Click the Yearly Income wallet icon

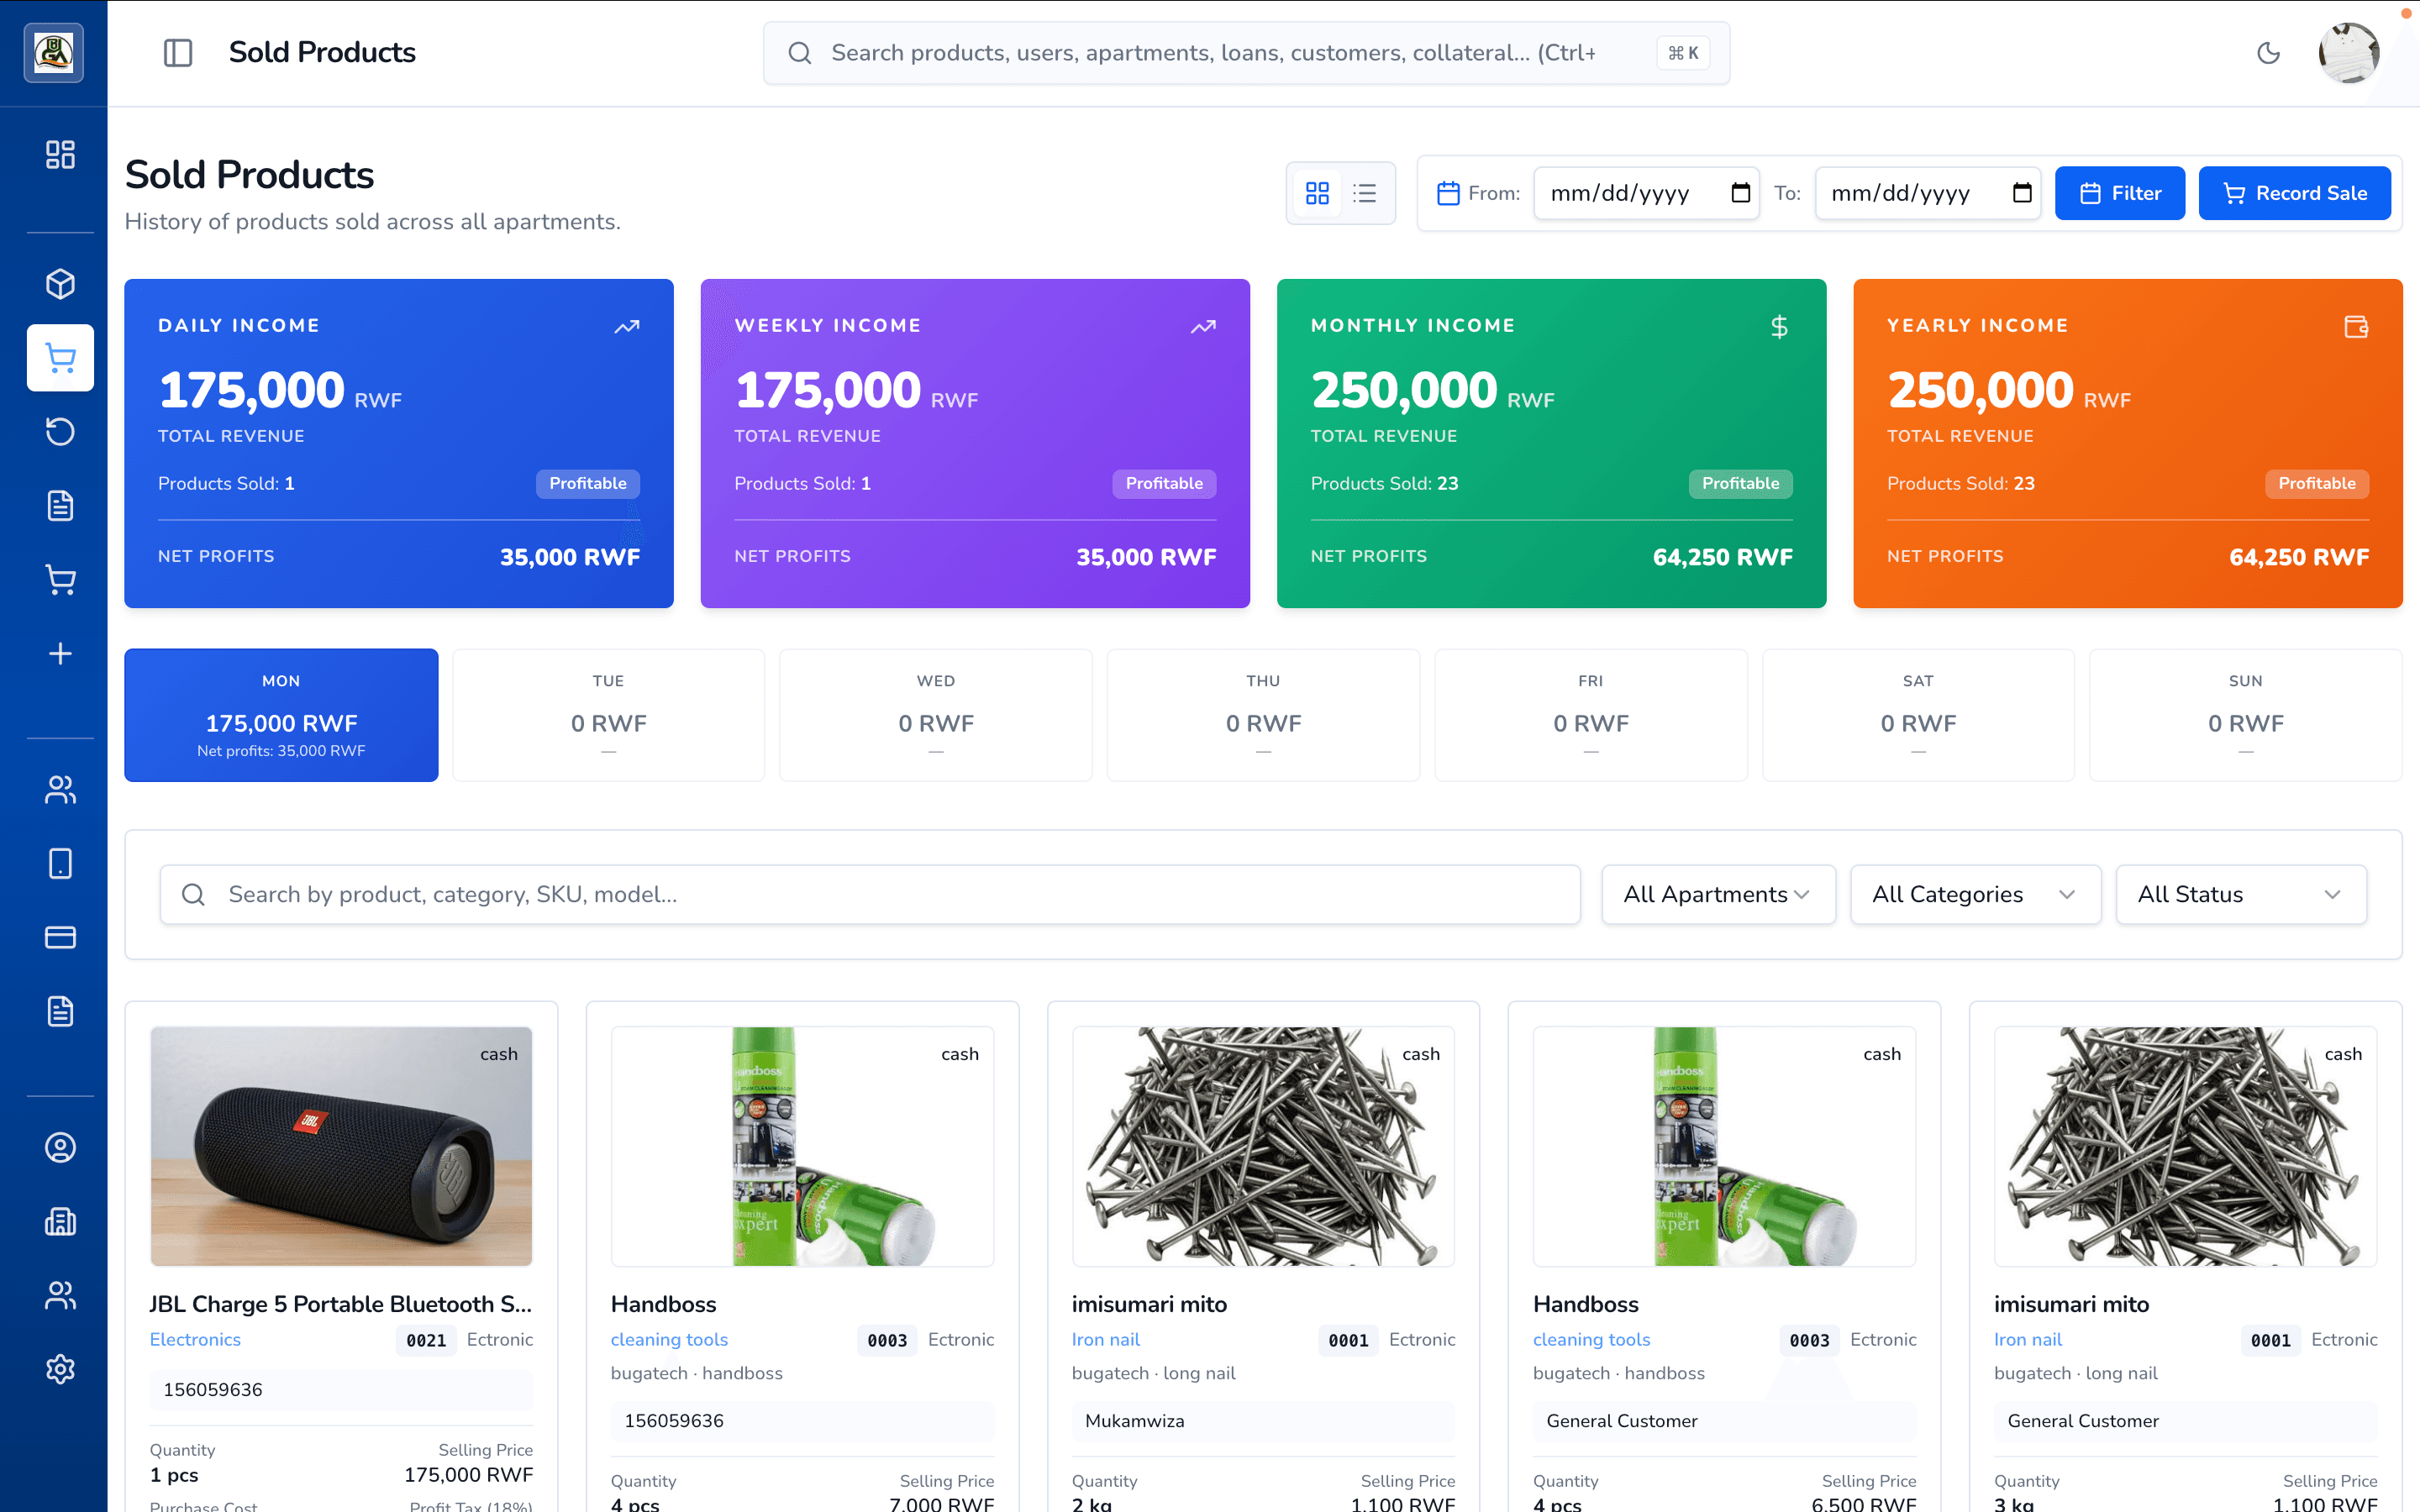(2355, 326)
